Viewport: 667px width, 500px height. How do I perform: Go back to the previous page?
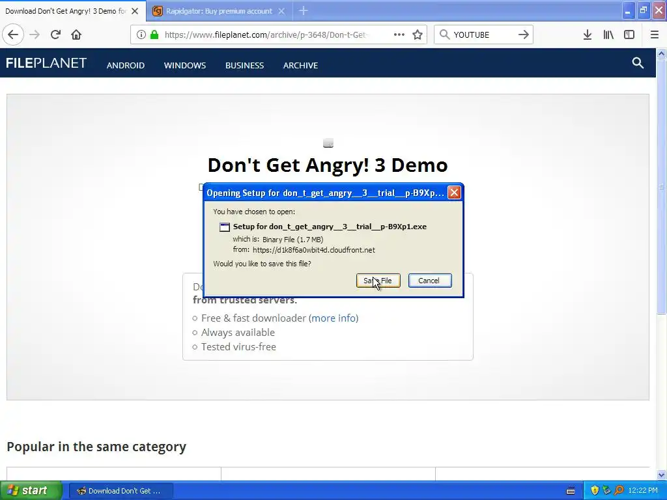pyautogui.click(x=13, y=35)
